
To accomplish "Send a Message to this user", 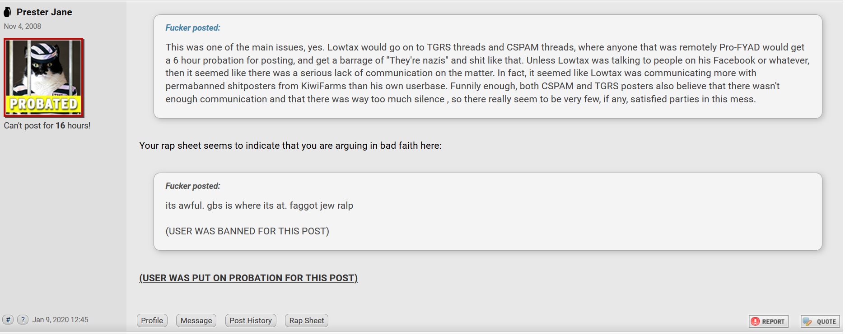I will pos(196,320).
